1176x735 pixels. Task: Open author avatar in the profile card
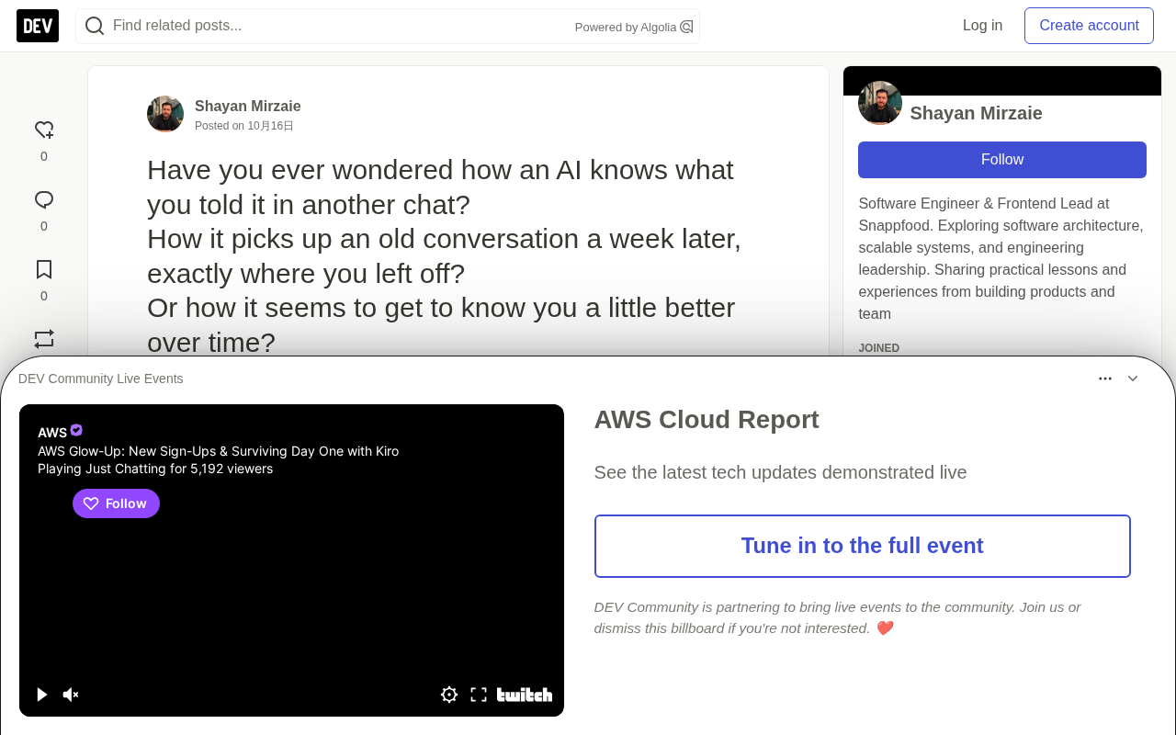880,103
